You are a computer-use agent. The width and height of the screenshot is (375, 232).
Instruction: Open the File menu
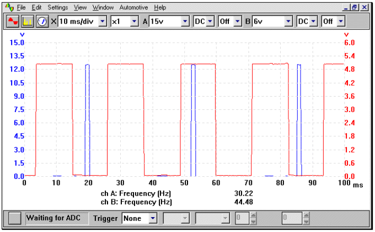click(x=21, y=8)
